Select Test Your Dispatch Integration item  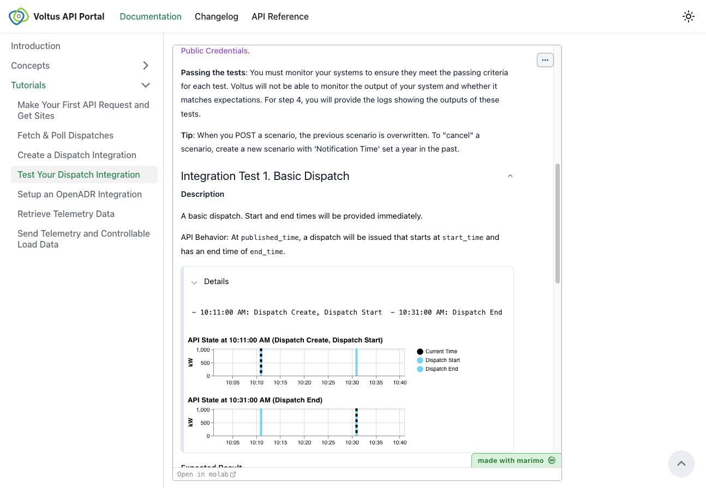tap(84, 174)
